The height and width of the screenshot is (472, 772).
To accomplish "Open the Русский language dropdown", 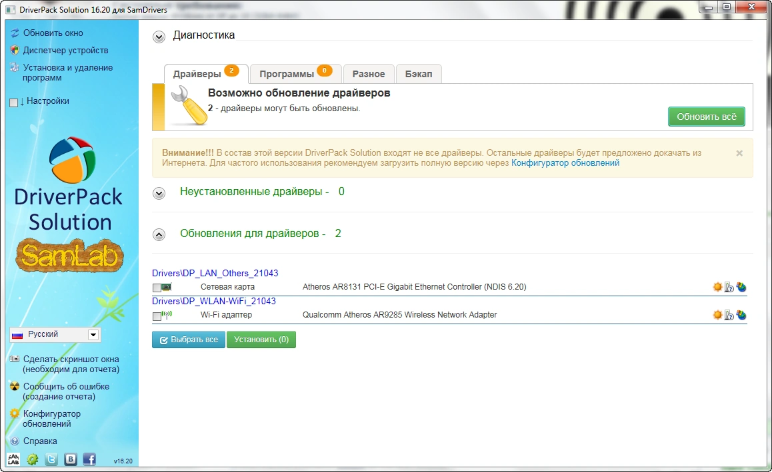I will tap(55, 334).
